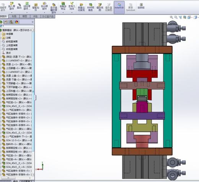Image resolution: width=199 pixels, height=182 pixels.
Task: Click the Section View icon in view toolbar
Action: coord(184,17)
